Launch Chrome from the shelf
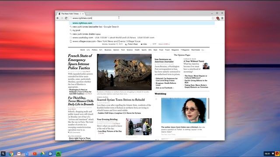Screen dimensions: 280x157 [x=11, y=154]
